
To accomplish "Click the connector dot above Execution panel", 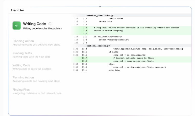I will point(100,6).
